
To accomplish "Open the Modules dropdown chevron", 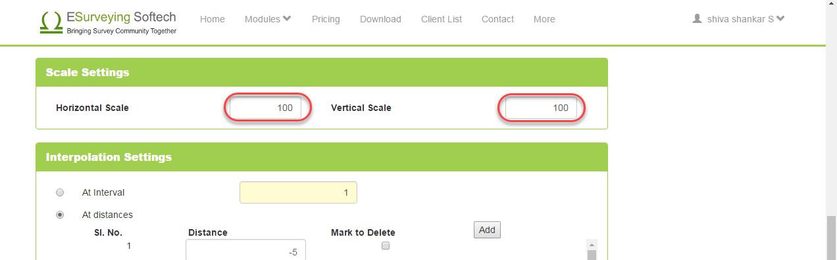I will pyautogui.click(x=287, y=18).
